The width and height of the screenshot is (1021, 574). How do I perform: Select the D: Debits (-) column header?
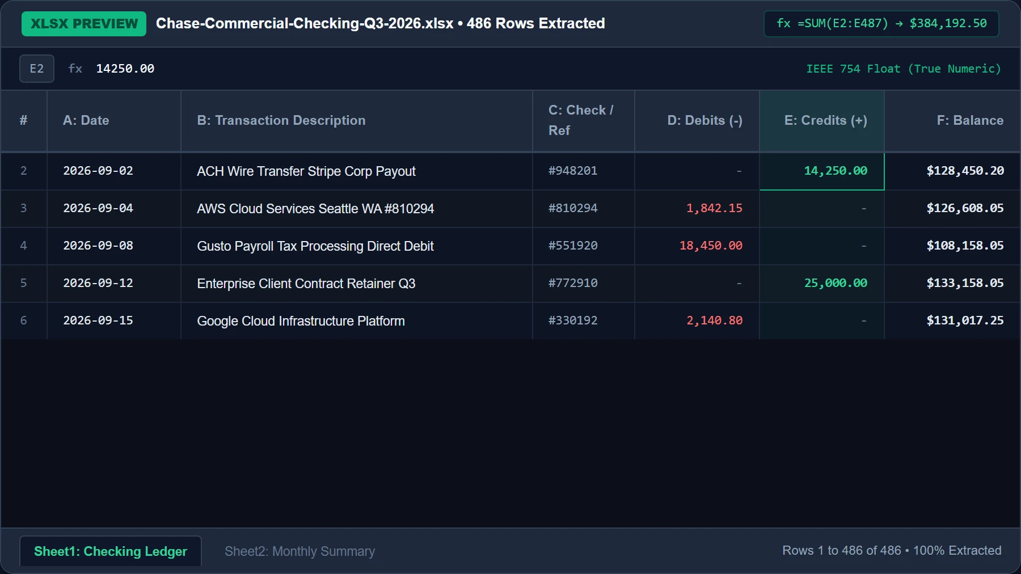click(x=697, y=121)
